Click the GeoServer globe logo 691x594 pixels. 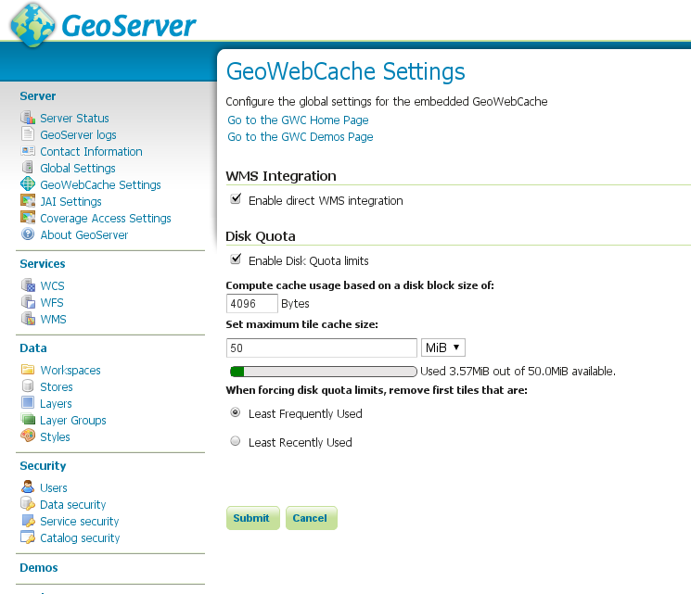pyautogui.click(x=32, y=26)
